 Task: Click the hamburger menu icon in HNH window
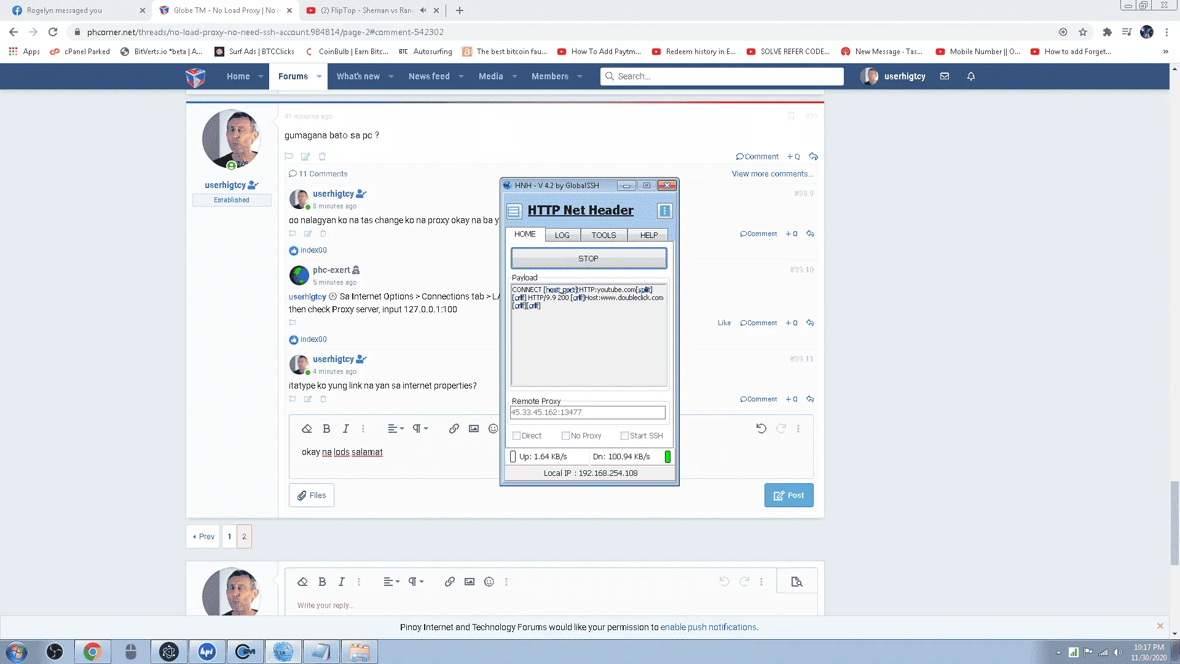[514, 211]
